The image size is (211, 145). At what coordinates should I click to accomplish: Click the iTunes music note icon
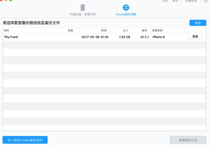126,8
